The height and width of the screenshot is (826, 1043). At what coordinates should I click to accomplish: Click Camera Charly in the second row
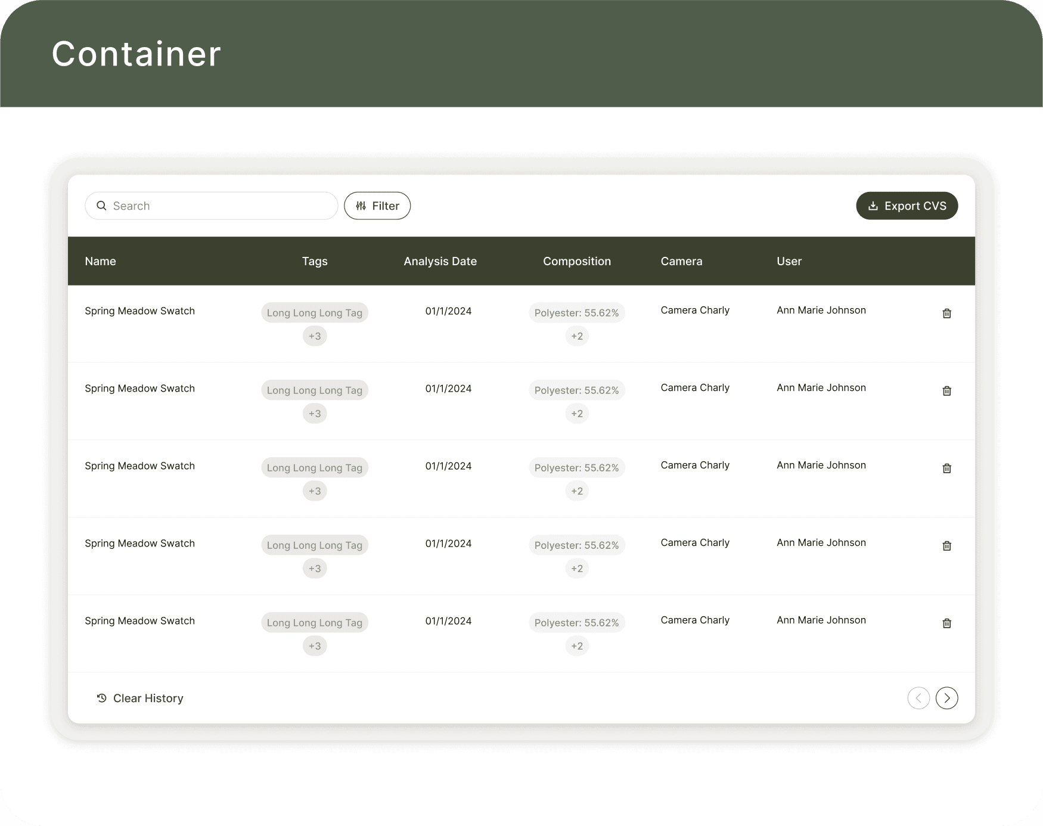pos(695,388)
